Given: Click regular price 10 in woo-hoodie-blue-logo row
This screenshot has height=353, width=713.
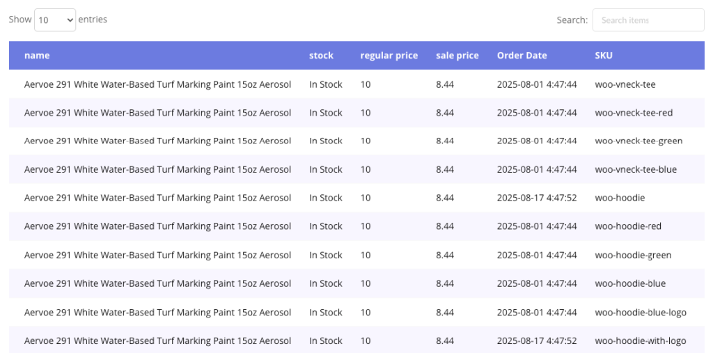Looking at the screenshot, I should (366, 313).
